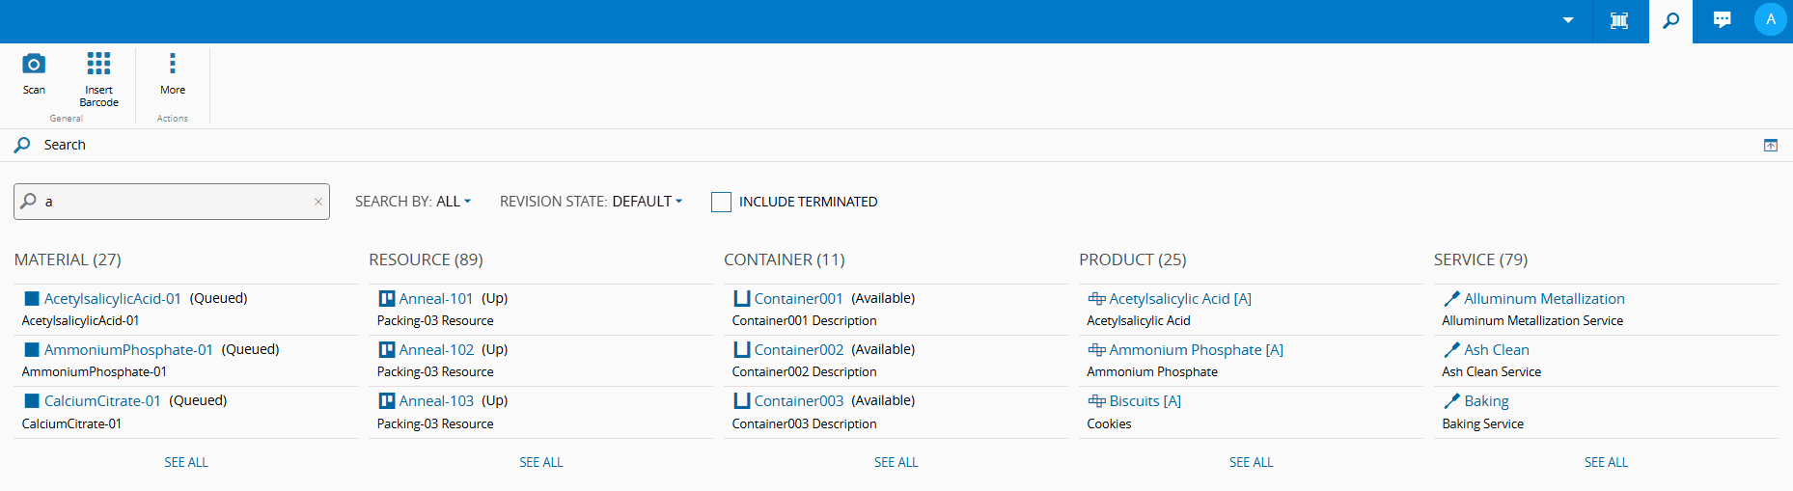Select the Anneal-102 resource result
1793x491 pixels.
coord(436,350)
